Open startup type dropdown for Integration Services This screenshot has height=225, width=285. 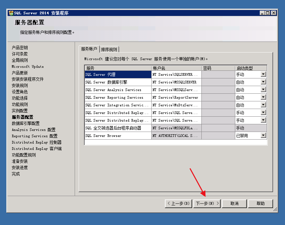tap(263, 105)
